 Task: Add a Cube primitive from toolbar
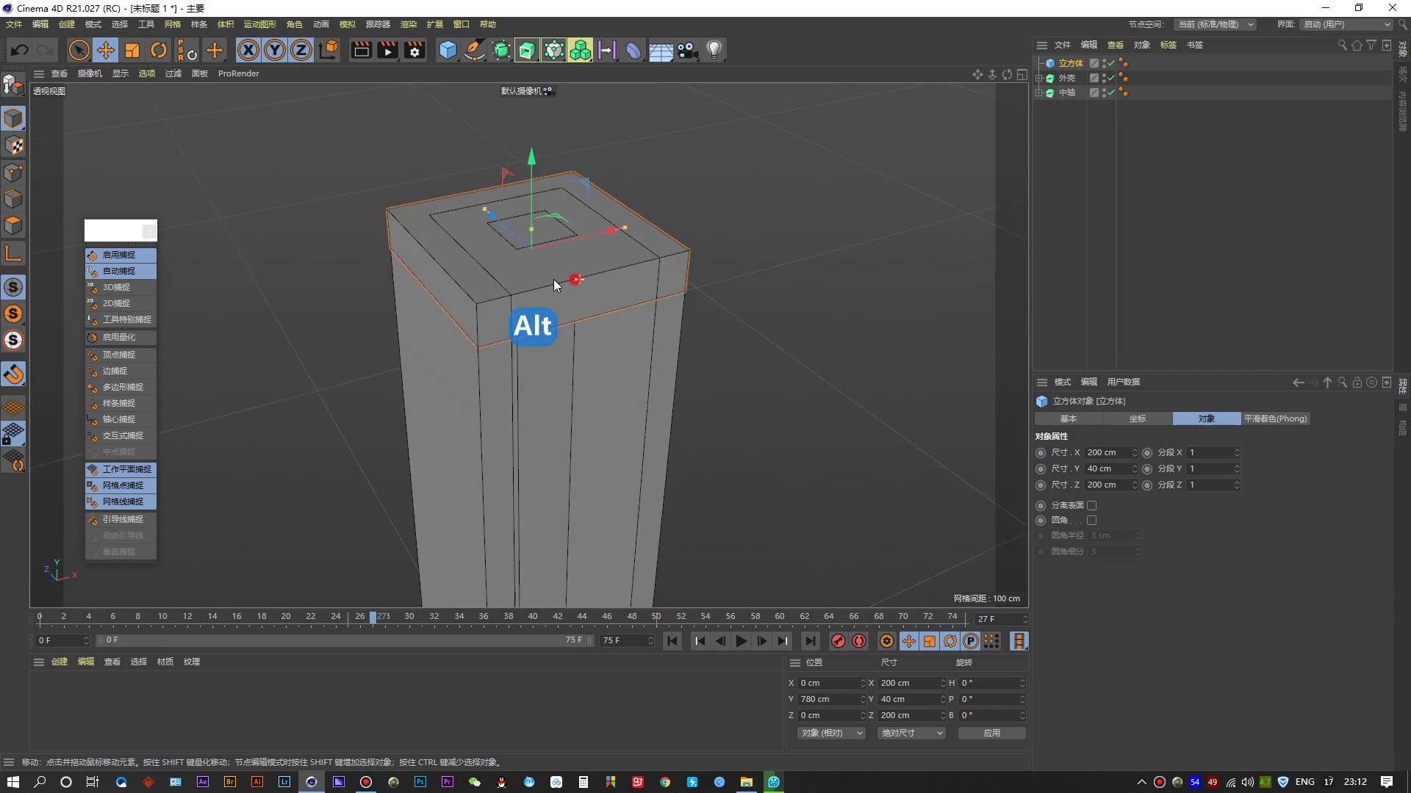pos(448,50)
